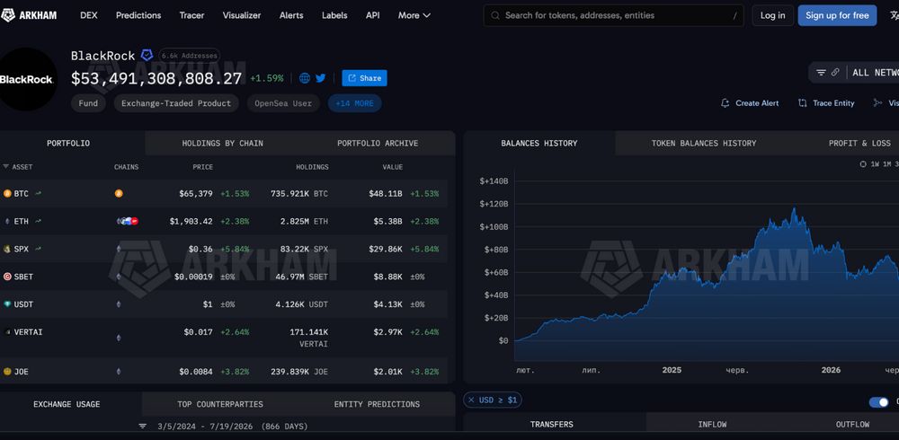The height and width of the screenshot is (440, 899).
Task: Open the Predictions page
Action: (138, 15)
